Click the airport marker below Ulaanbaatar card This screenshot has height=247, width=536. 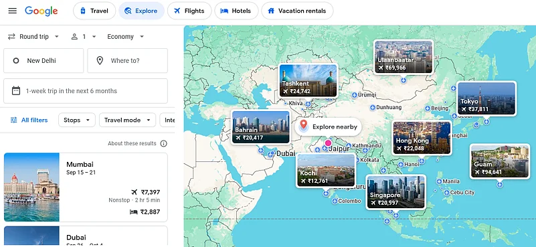click(x=404, y=80)
